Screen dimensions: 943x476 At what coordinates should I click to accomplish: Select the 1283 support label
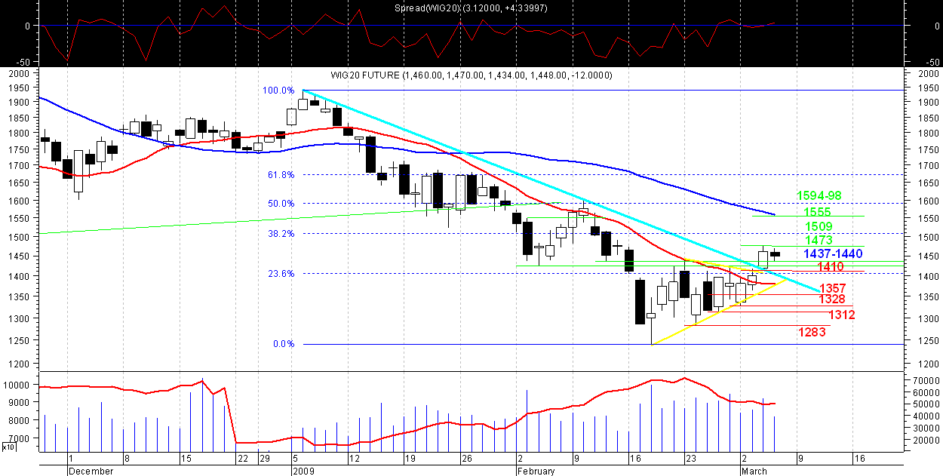812,332
